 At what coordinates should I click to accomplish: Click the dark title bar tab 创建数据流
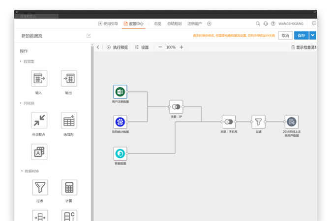(36, 16)
